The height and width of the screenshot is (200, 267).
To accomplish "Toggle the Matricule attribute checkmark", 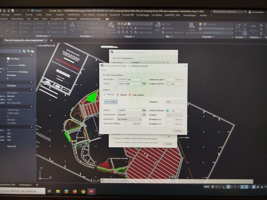I will pyautogui.click(x=105, y=95).
